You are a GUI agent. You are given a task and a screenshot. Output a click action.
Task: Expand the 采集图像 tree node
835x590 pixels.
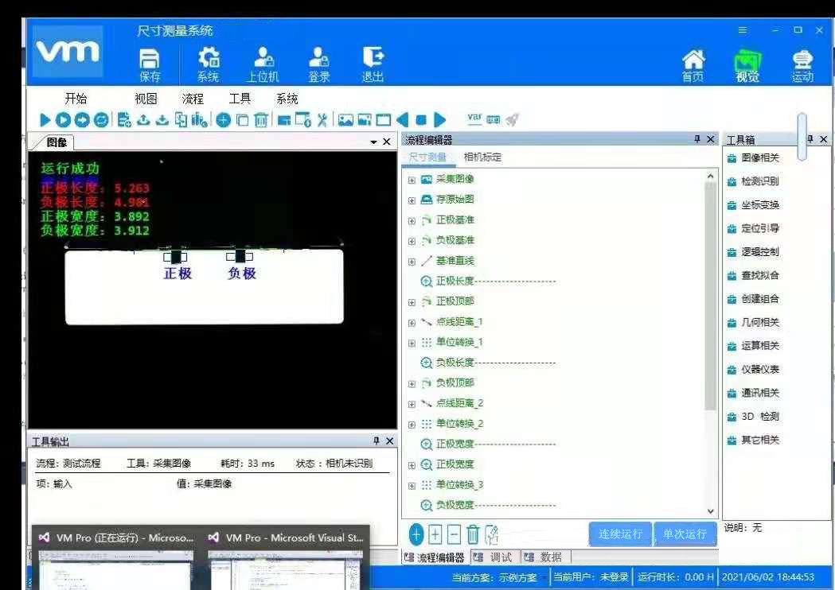pyautogui.click(x=412, y=180)
